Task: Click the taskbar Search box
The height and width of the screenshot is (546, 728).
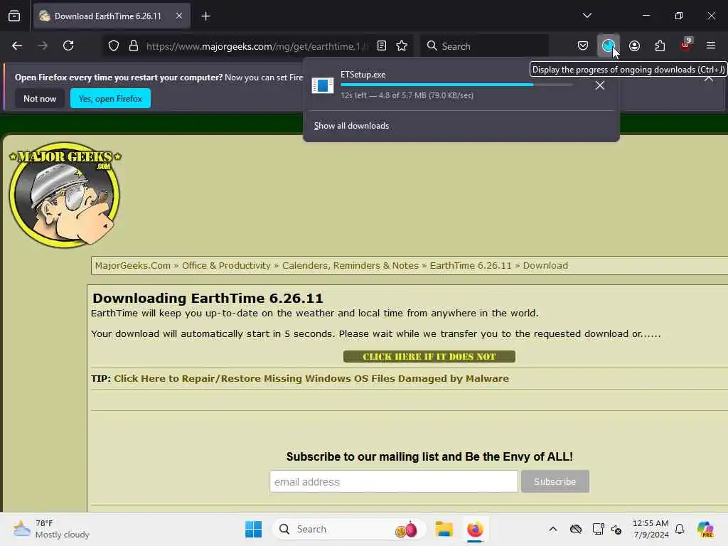Action: coord(349,529)
